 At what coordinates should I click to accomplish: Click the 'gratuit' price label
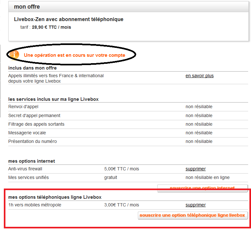coord(111,177)
